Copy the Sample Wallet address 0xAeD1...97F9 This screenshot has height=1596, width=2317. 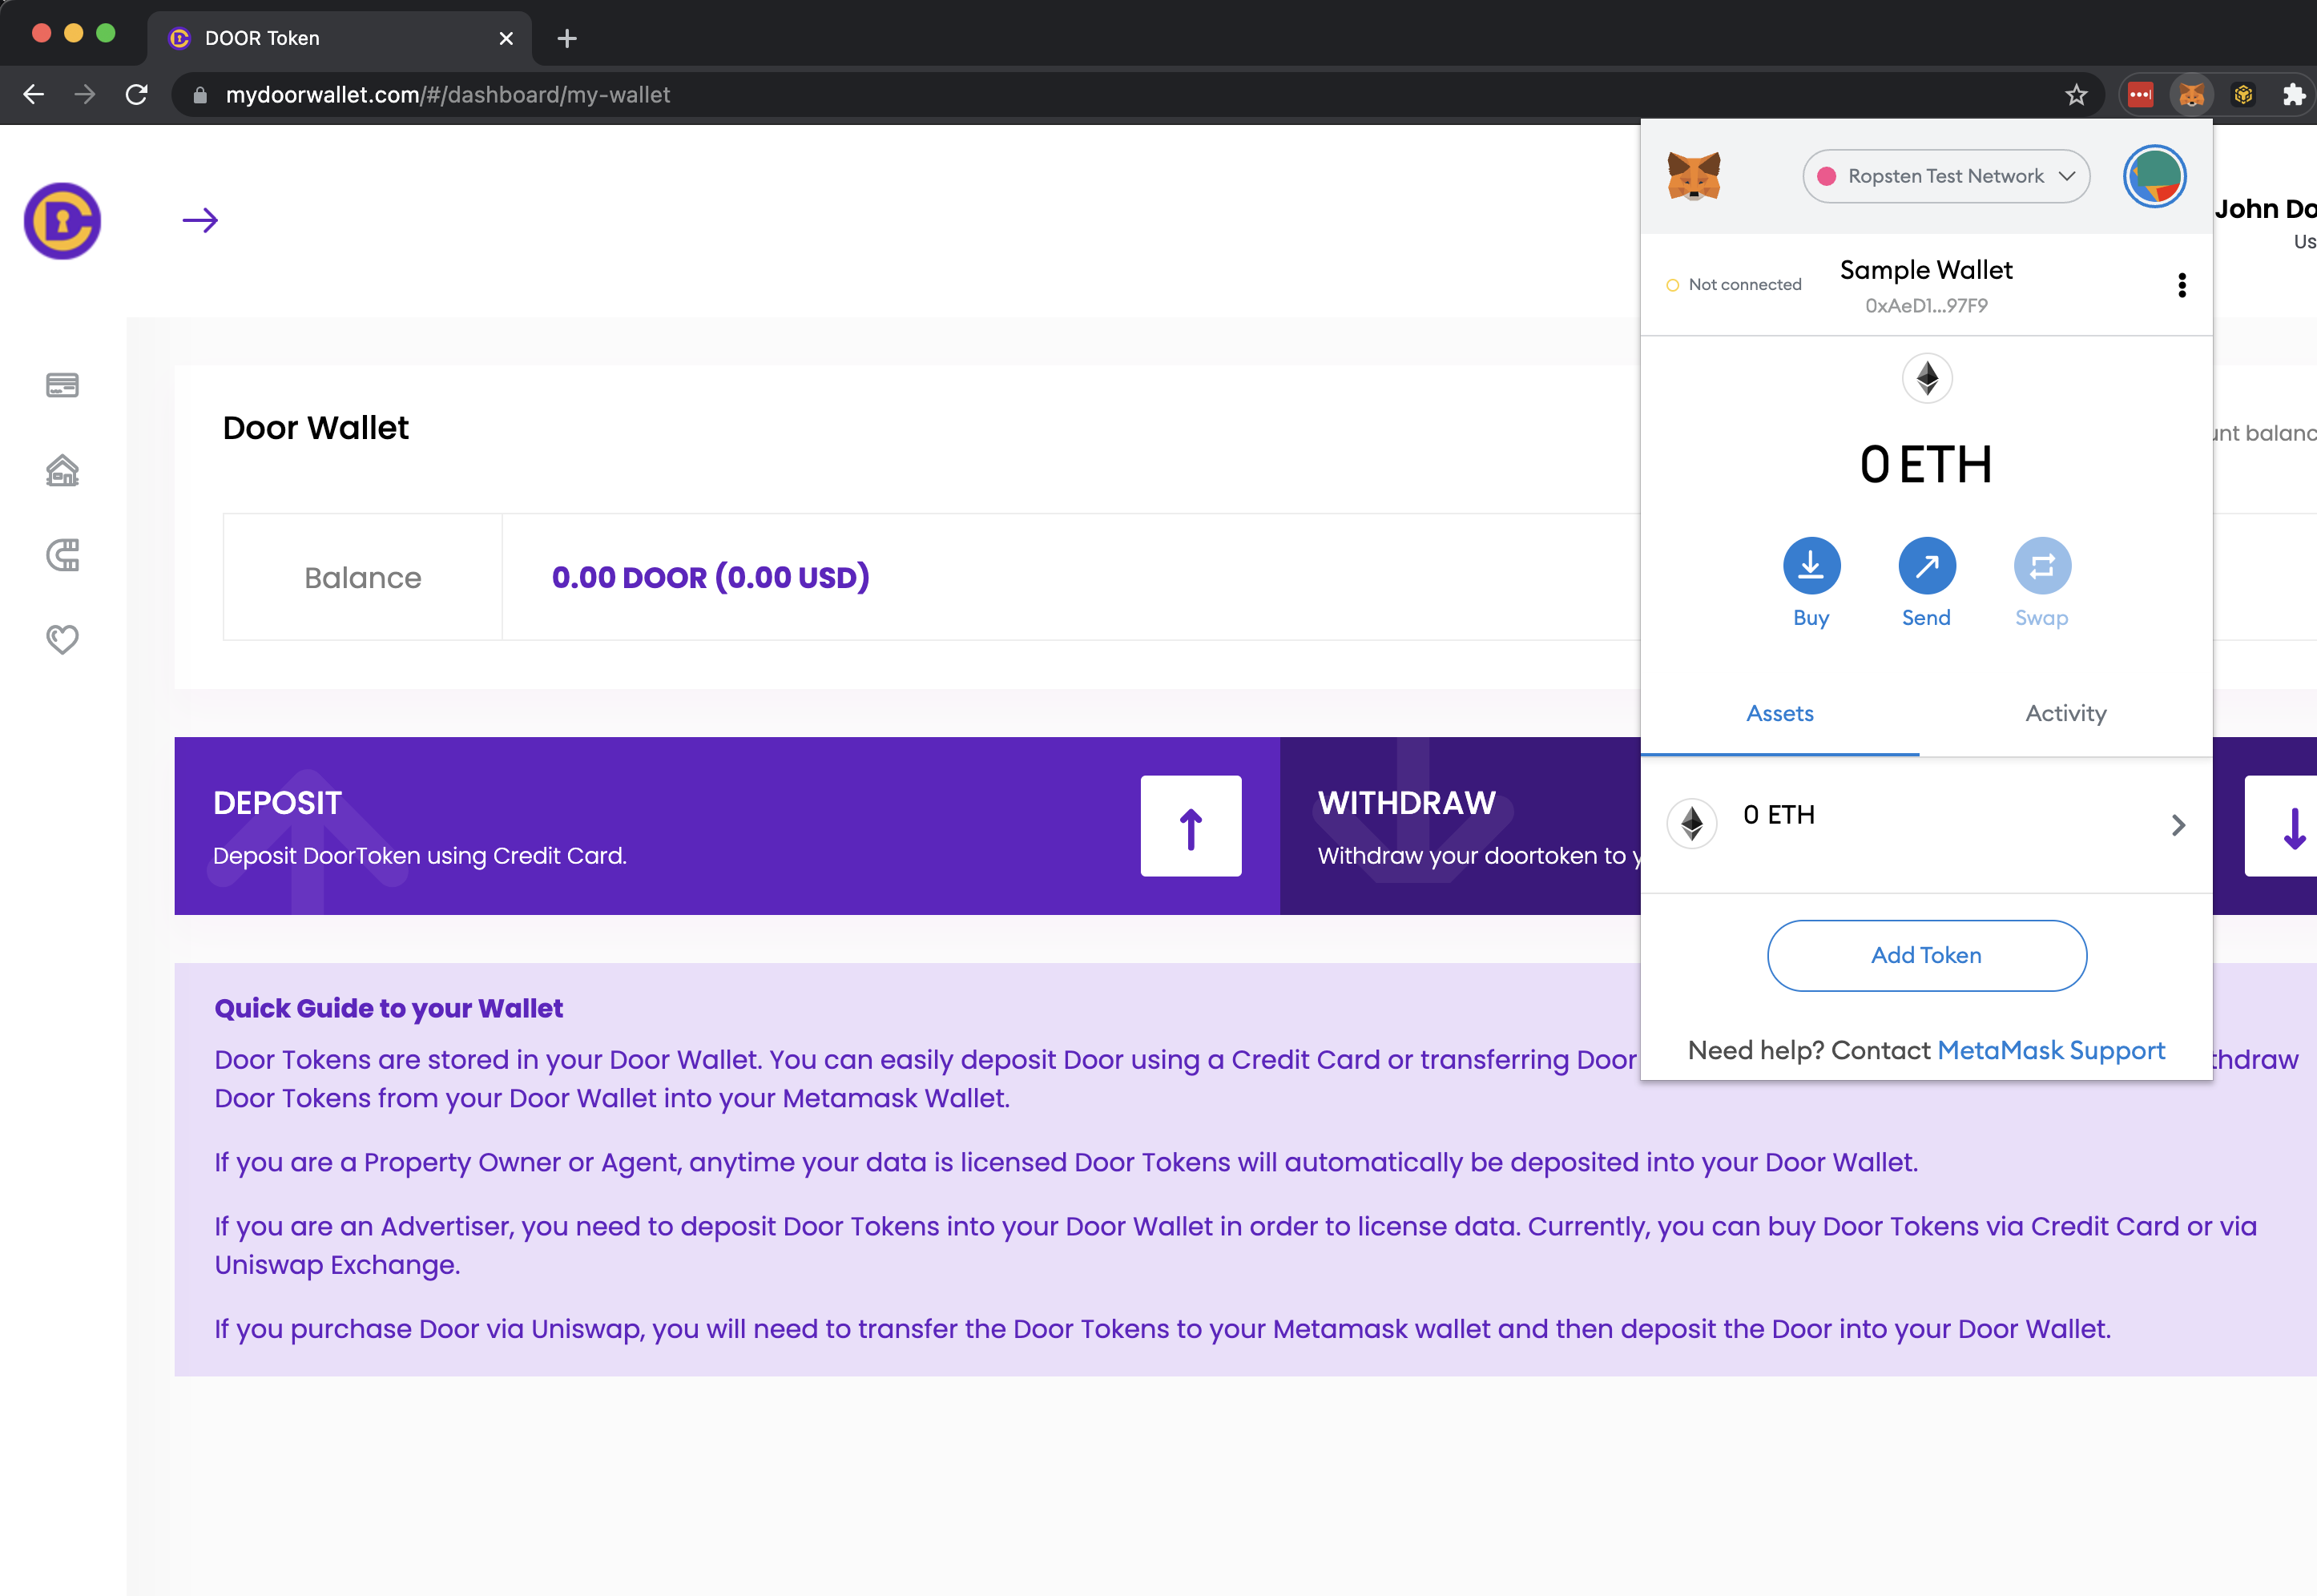coord(1926,306)
